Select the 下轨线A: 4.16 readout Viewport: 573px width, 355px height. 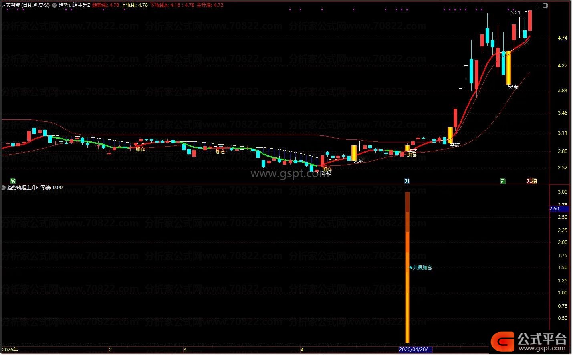pos(165,5)
